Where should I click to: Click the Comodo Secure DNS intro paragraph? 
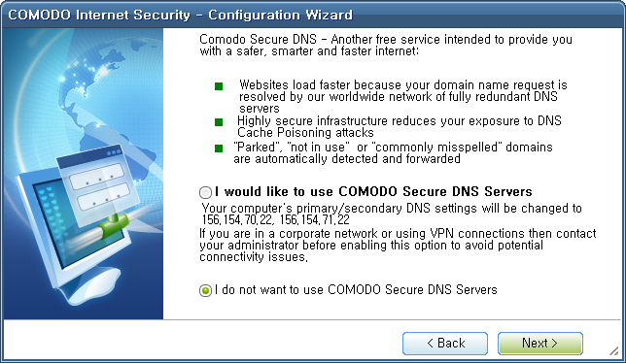point(386,45)
